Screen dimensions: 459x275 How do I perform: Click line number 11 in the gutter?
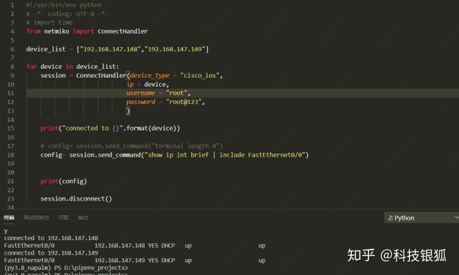pos(11,93)
